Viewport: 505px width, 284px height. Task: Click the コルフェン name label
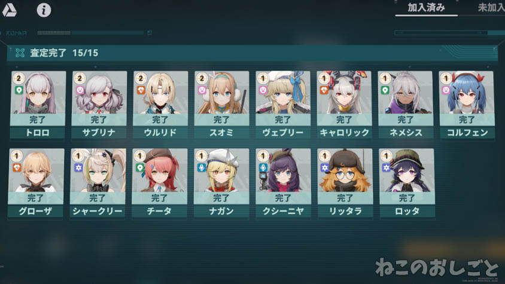(467, 133)
